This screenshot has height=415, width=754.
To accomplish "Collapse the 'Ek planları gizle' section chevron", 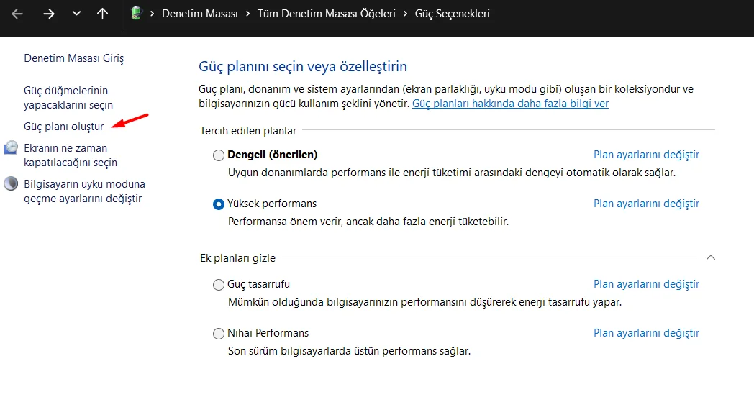I will (710, 257).
